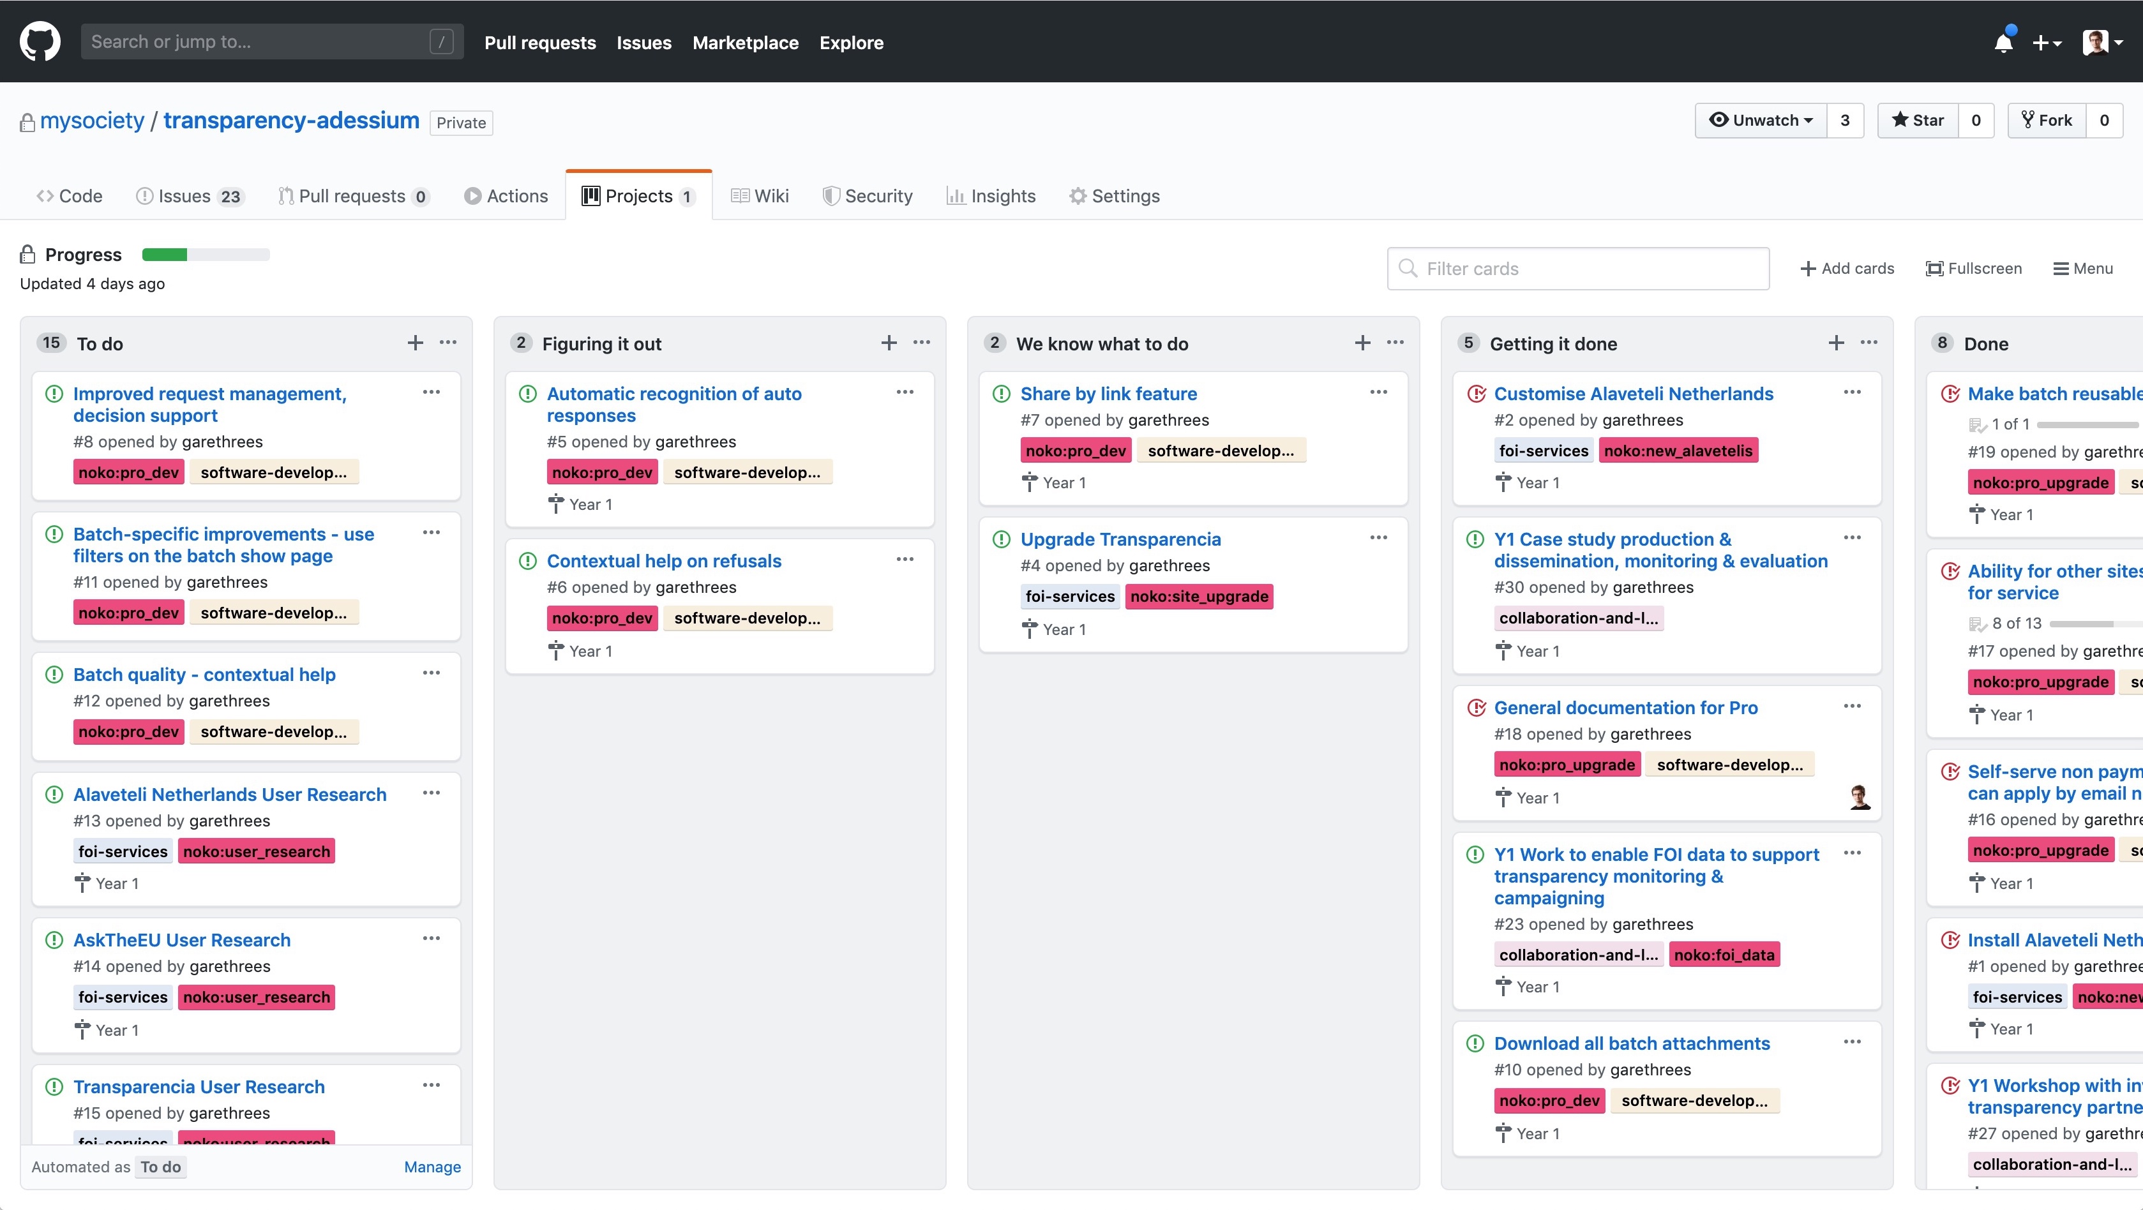This screenshot has width=2143, height=1210.
Task: Open card menu for Batch quality contextual help
Action: click(431, 674)
